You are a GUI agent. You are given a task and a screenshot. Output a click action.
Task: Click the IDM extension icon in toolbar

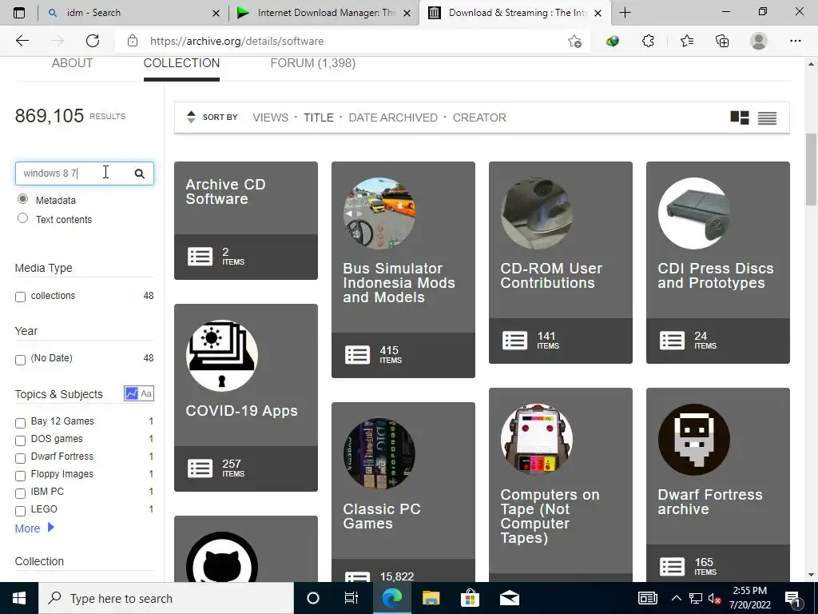click(613, 41)
